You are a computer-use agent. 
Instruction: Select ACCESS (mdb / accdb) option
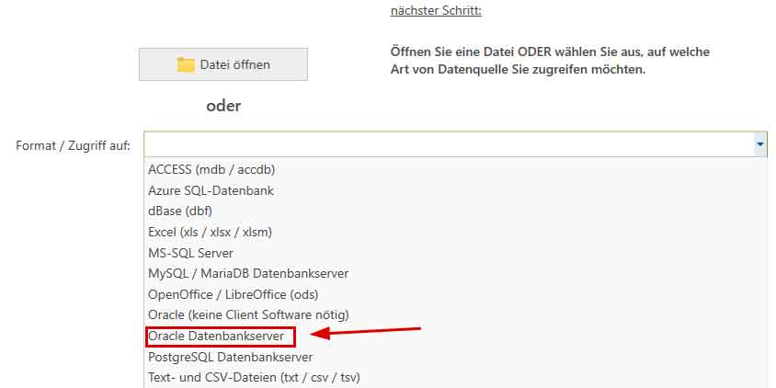click(x=211, y=169)
